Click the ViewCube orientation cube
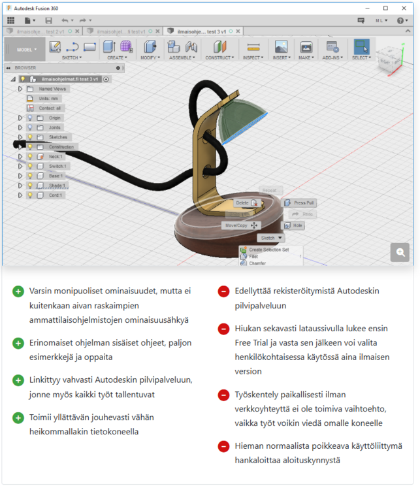Screen dimensions: 420x490 [x=389, y=59]
